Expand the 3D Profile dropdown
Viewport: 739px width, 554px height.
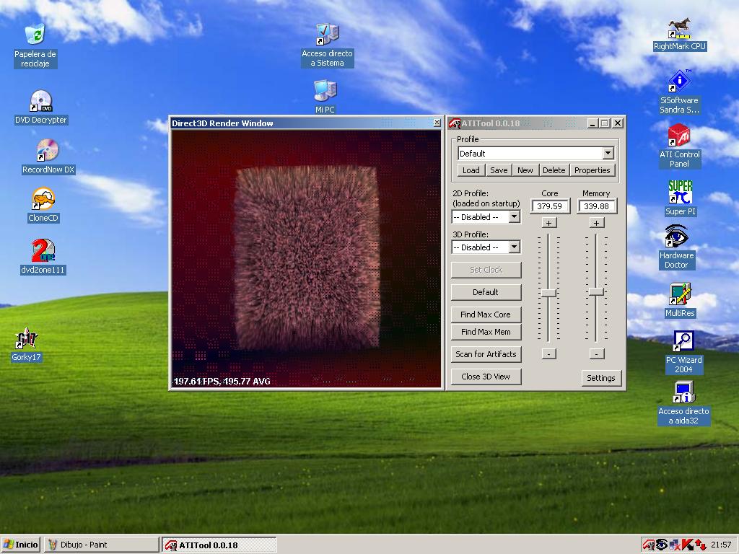(x=514, y=247)
